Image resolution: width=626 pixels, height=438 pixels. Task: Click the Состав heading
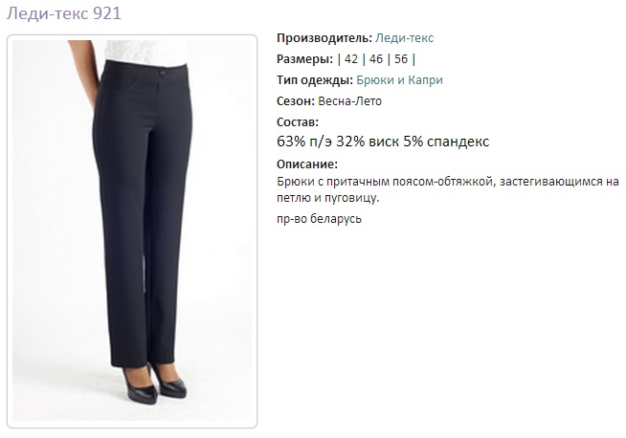coord(298,122)
